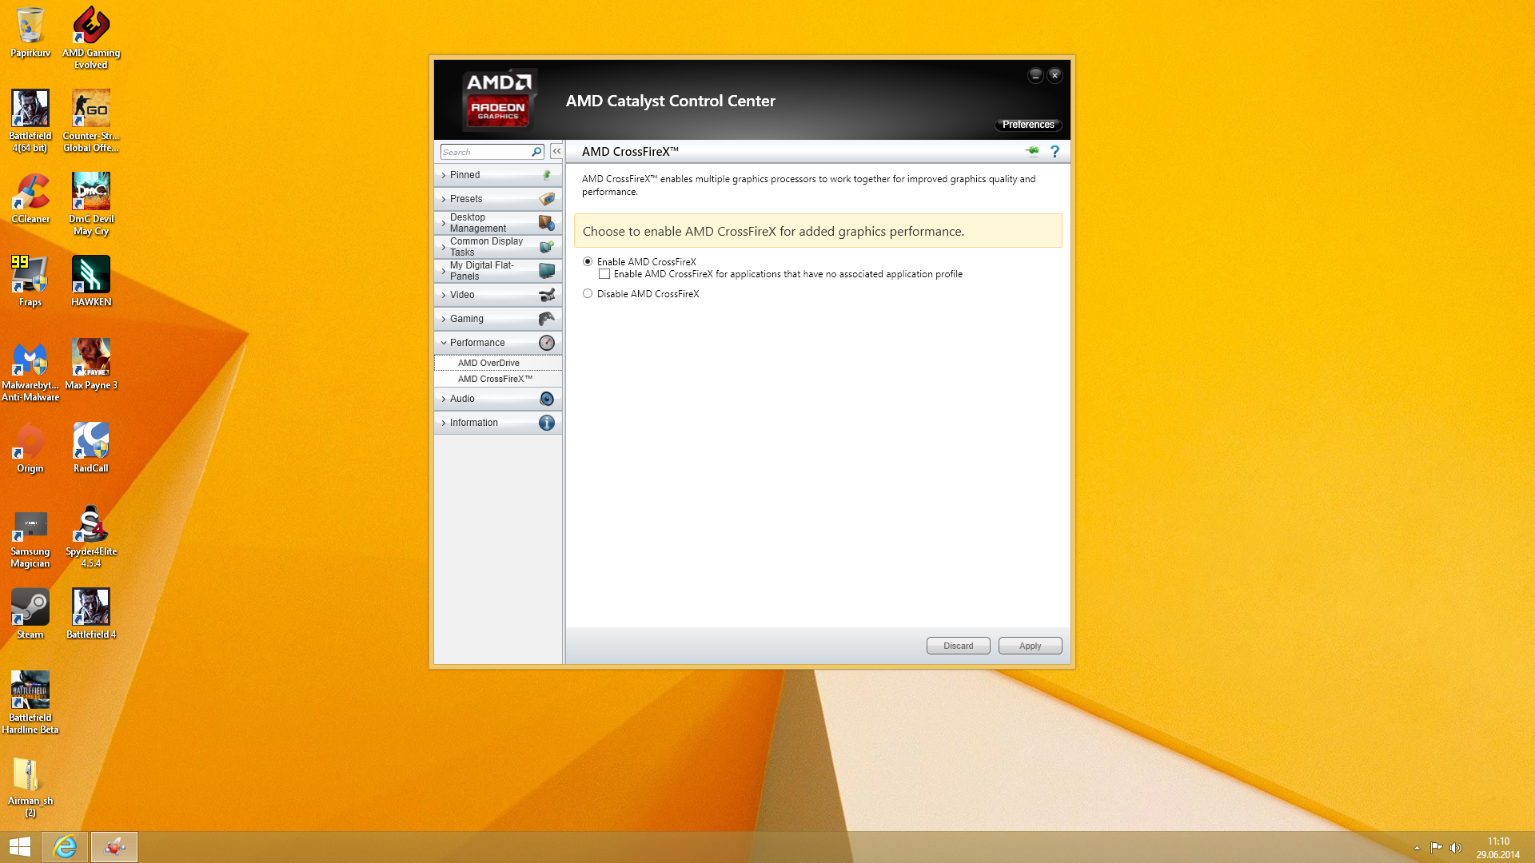
Task: Select the RaidCall desktop icon
Action: 91,447
